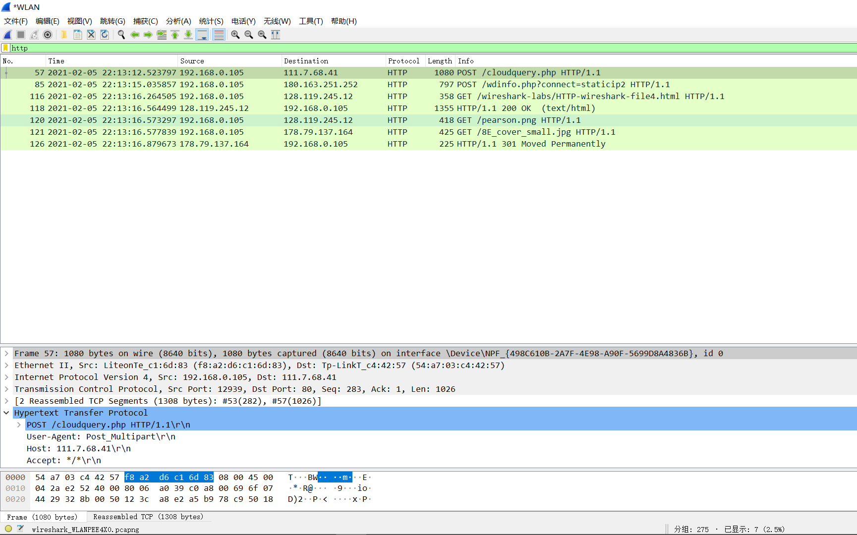Sort by the Info column header
This screenshot has width=857, height=535.
pyautogui.click(x=656, y=61)
